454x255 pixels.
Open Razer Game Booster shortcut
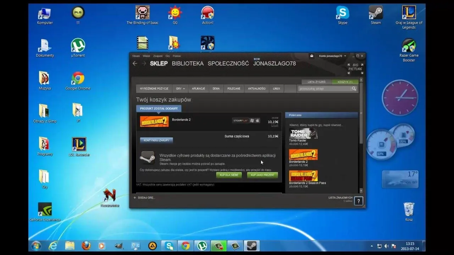409,50
